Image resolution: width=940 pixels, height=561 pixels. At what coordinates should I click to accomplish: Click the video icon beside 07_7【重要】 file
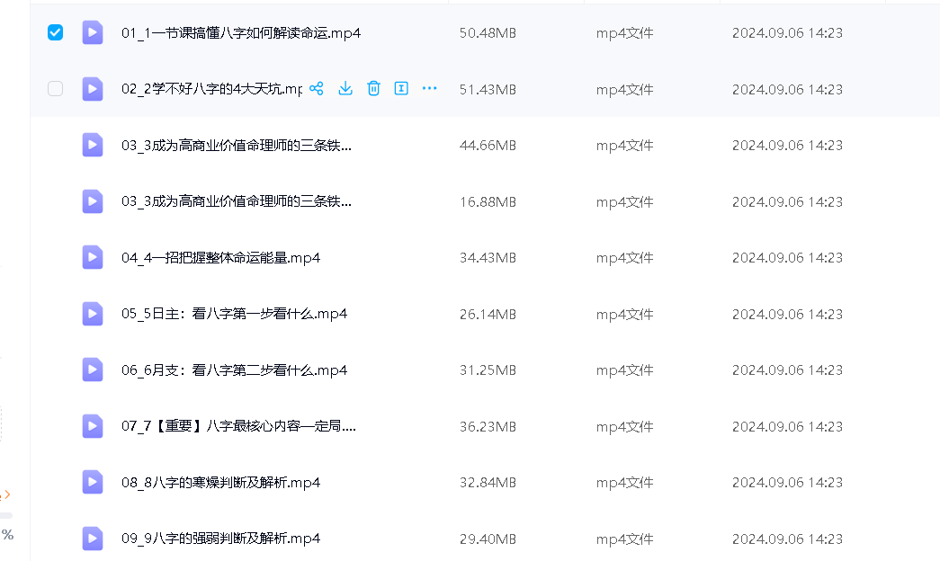92,426
